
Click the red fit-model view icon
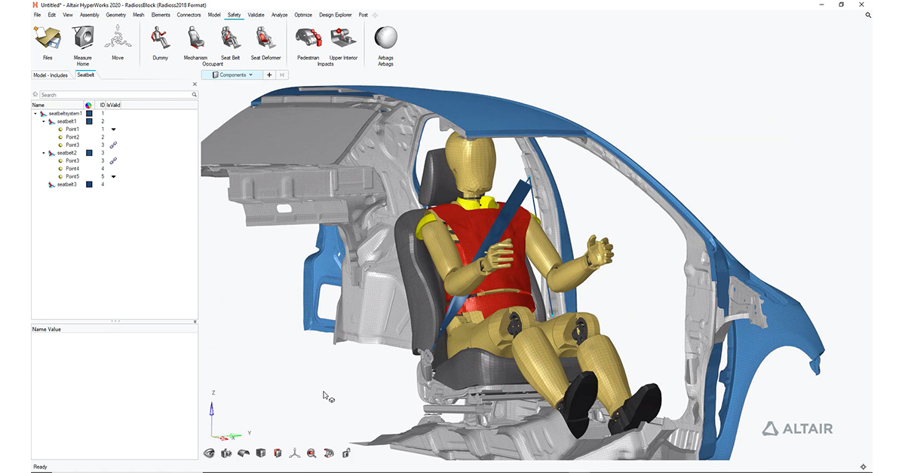329,453
